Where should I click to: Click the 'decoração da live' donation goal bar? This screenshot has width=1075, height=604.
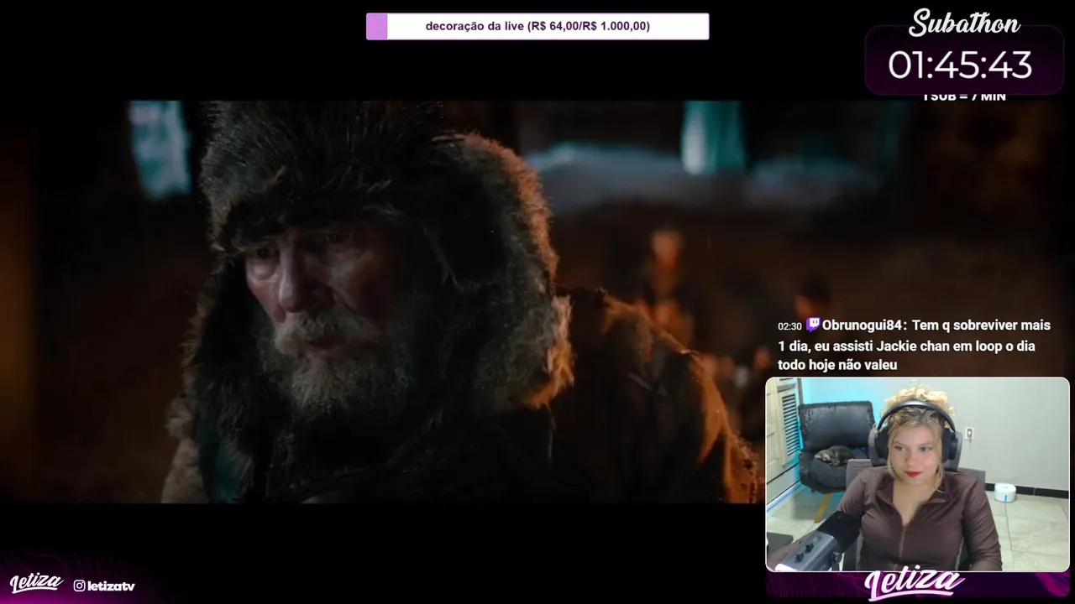point(537,26)
